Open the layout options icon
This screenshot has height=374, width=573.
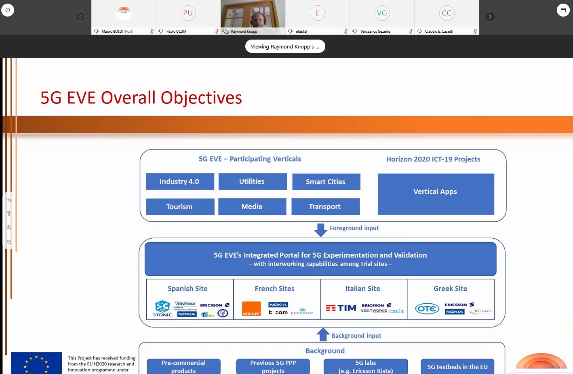tap(563, 10)
